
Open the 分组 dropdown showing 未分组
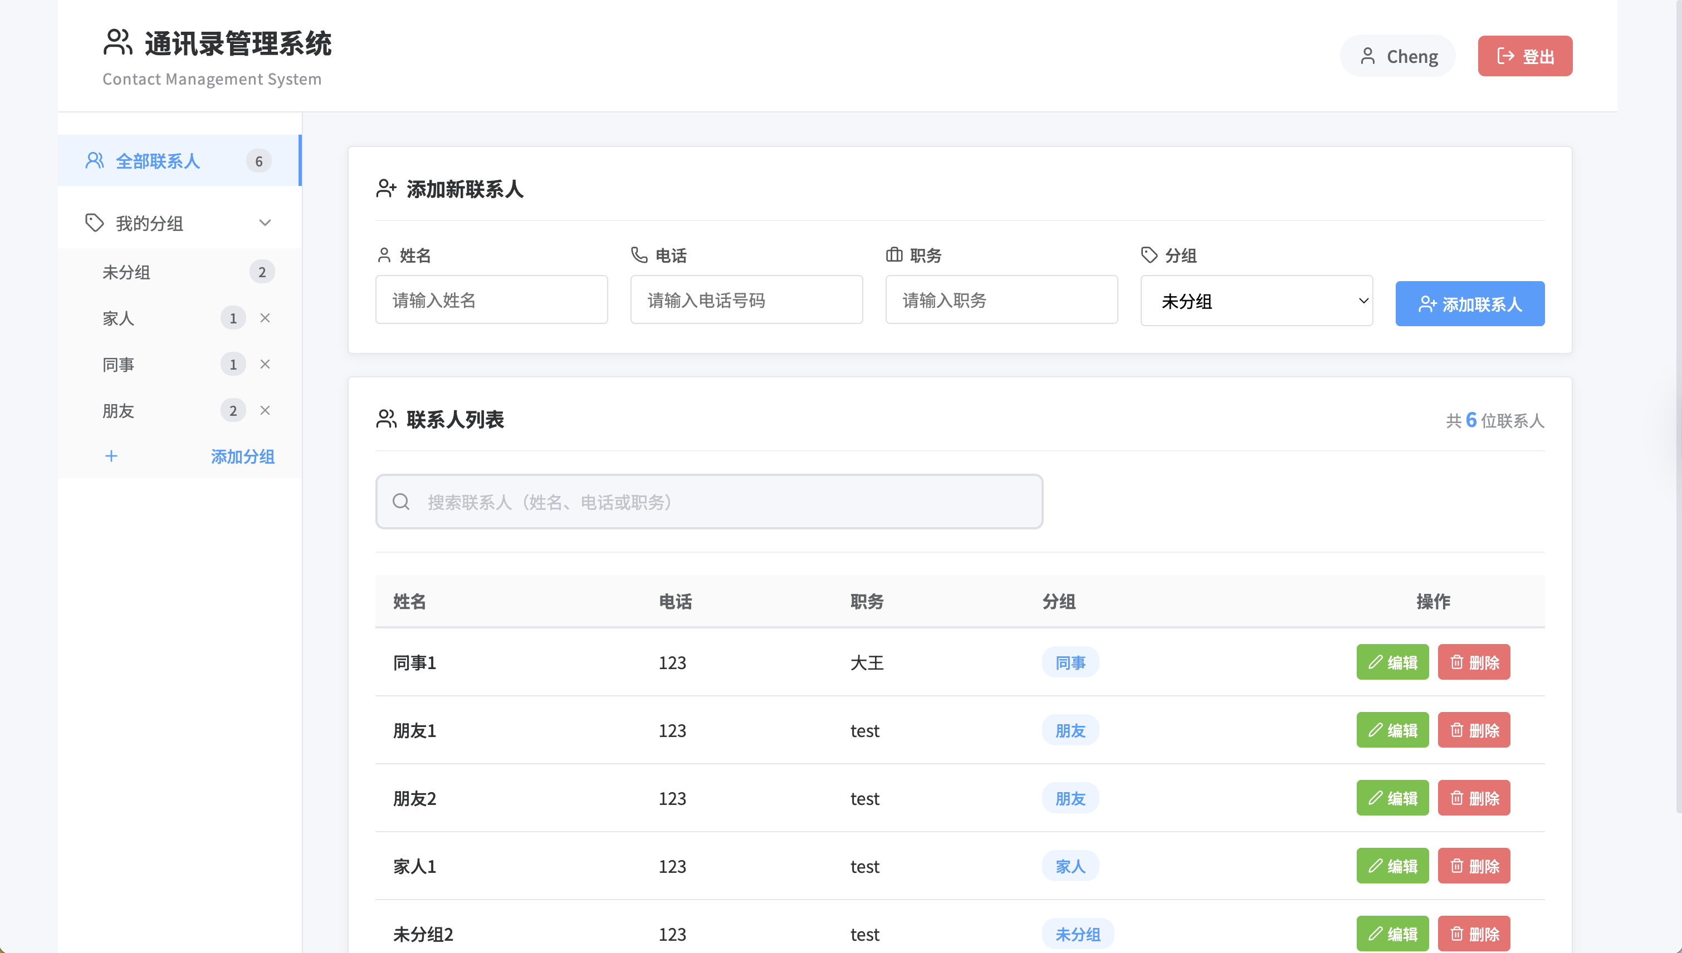[1256, 301]
